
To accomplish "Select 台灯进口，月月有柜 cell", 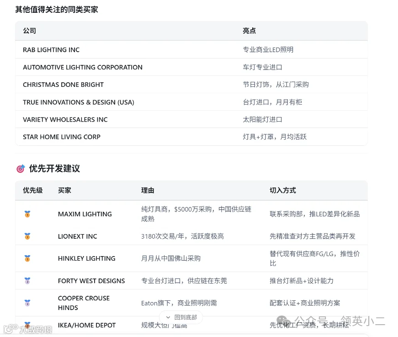I will (272, 102).
